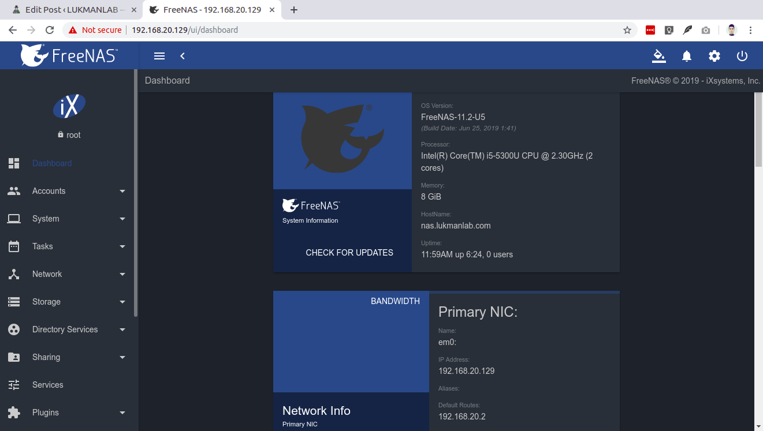Expand the Accounts menu arrow
The image size is (763, 431).
point(122,191)
